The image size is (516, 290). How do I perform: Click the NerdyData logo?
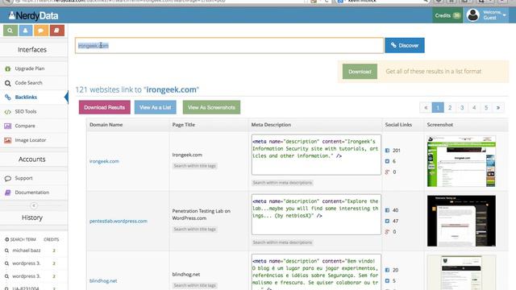[34, 15]
